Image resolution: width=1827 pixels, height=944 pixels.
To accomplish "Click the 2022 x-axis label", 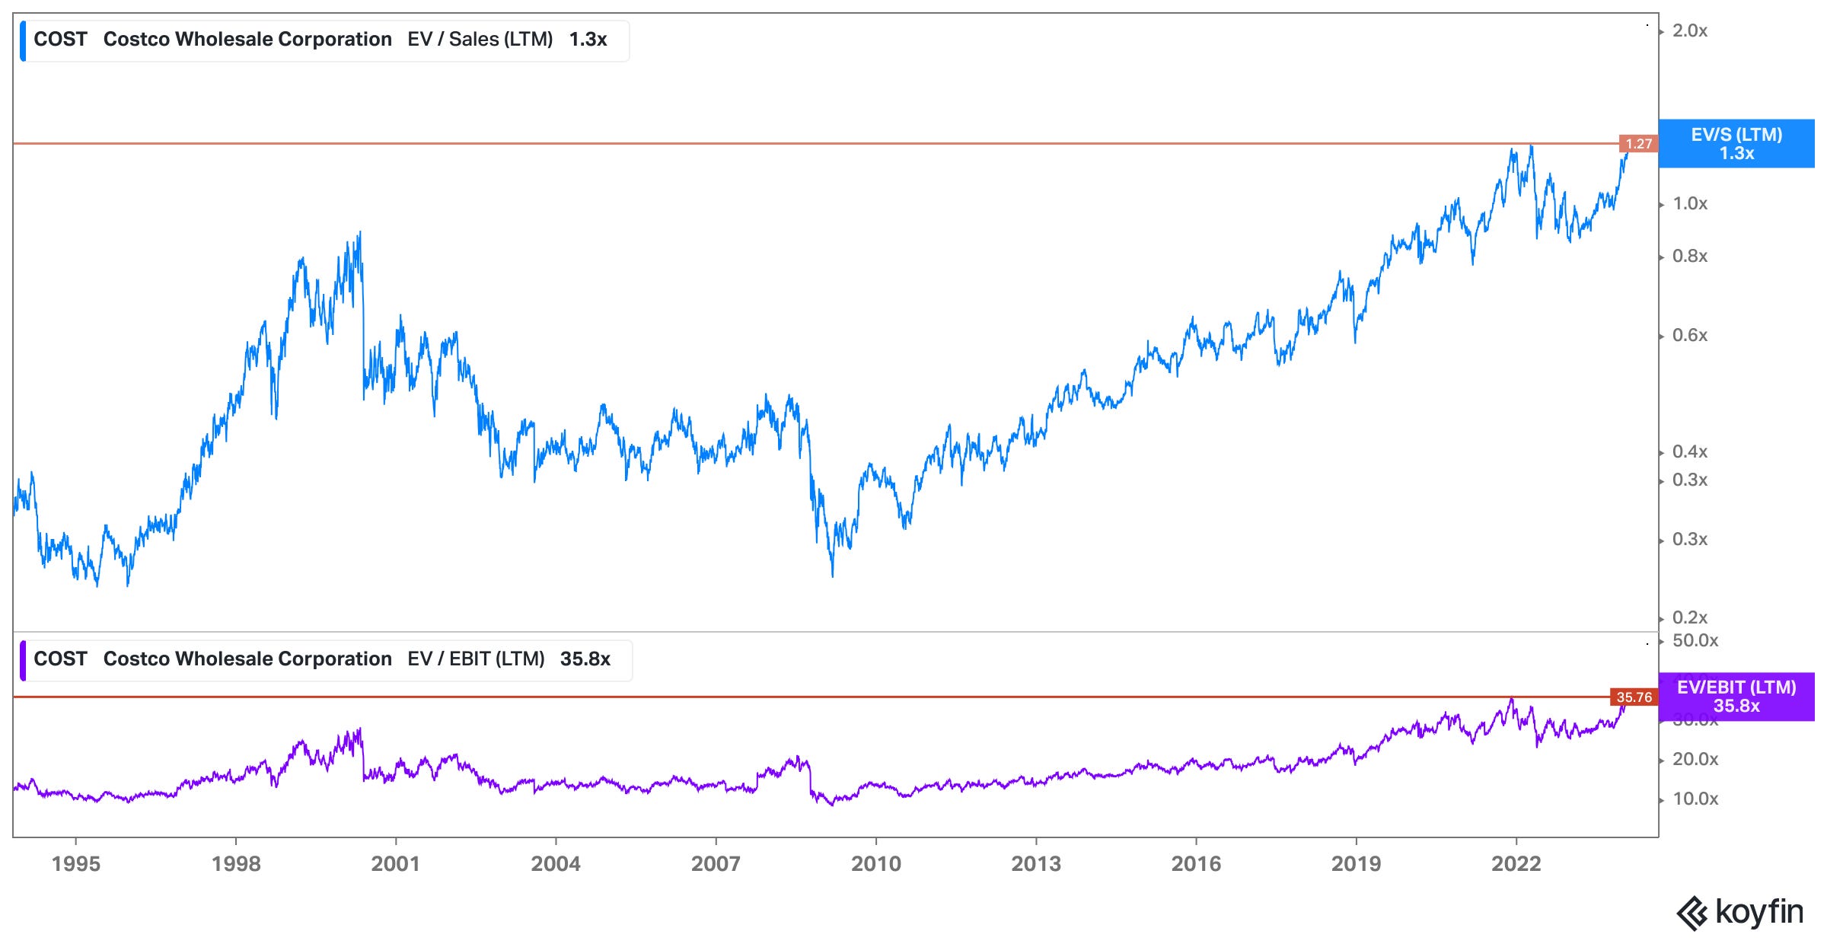I will tap(1516, 864).
